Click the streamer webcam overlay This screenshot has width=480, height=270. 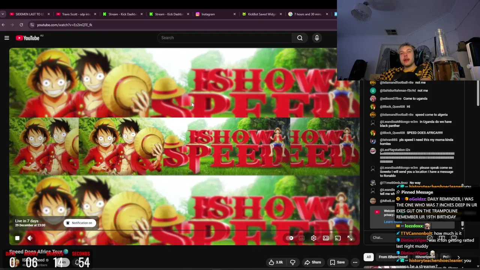[x=408, y=40]
